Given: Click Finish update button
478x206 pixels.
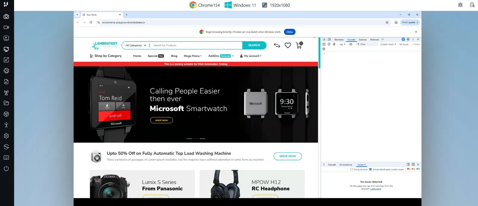Looking at the screenshot, I should point(410,22).
